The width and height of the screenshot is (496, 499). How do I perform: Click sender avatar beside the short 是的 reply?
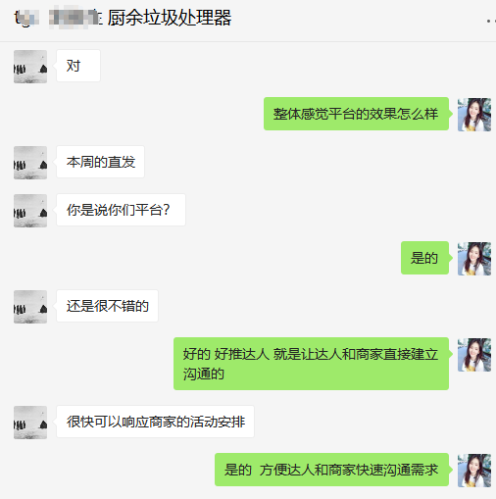click(x=474, y=259)
